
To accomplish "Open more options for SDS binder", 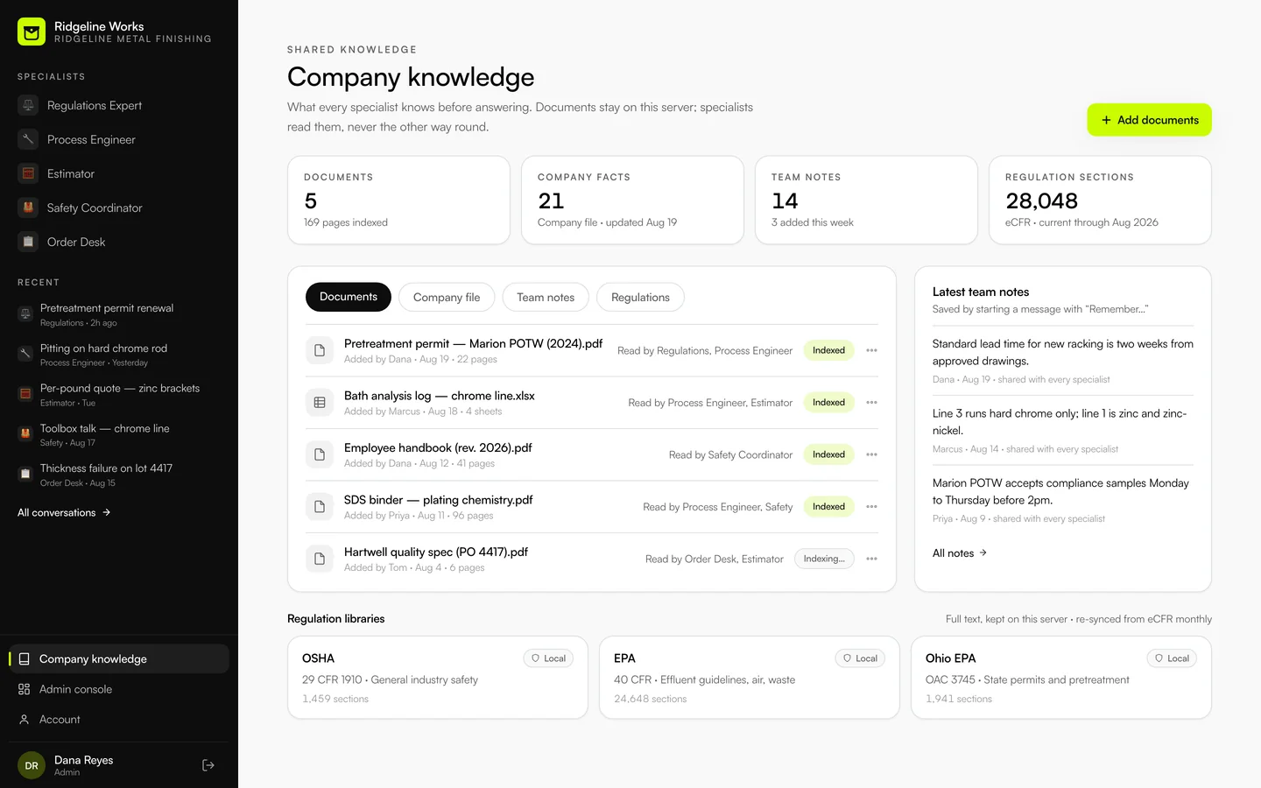I will click(x=871, y=507).
